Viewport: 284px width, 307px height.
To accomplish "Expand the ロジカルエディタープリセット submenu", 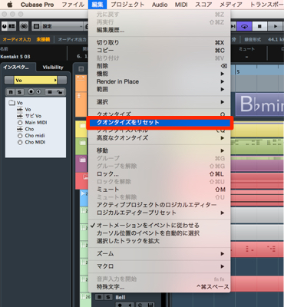I will [159, 213].
